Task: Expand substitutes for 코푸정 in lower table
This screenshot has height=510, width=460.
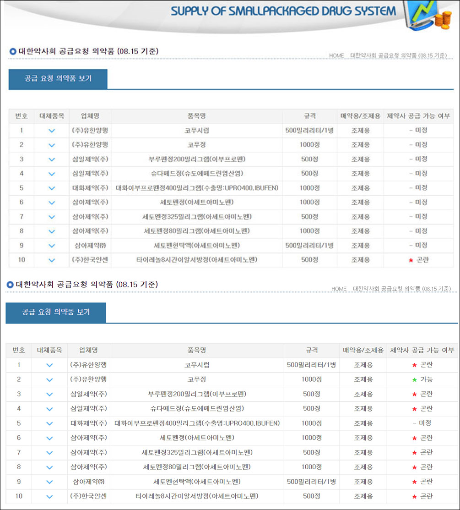Action: (49, 380)
